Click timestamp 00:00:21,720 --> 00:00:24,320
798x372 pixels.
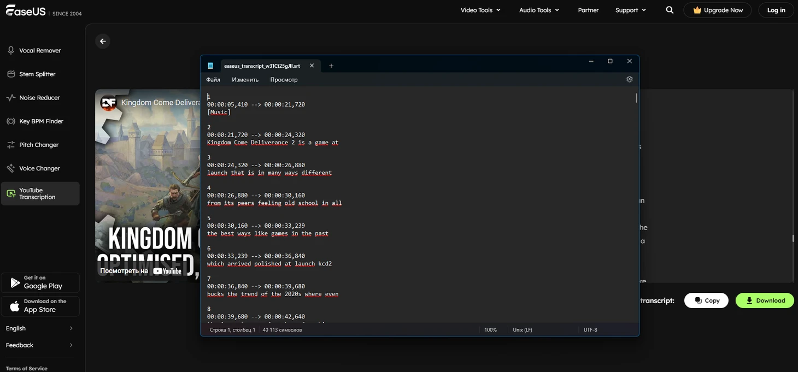pos(256,135)
